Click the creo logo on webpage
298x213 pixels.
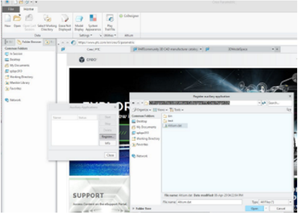click(x=87, y=60)
